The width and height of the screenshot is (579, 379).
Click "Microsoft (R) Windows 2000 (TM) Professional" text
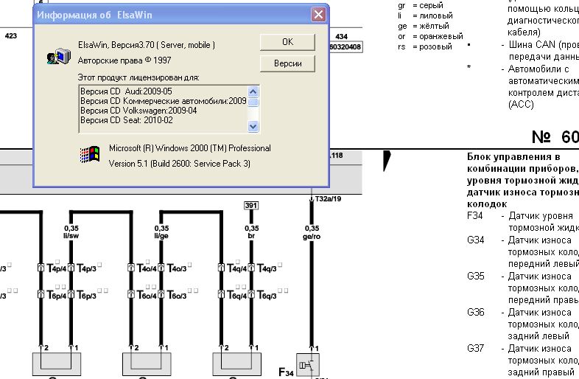pyautogui.click(x=190, y=148)
